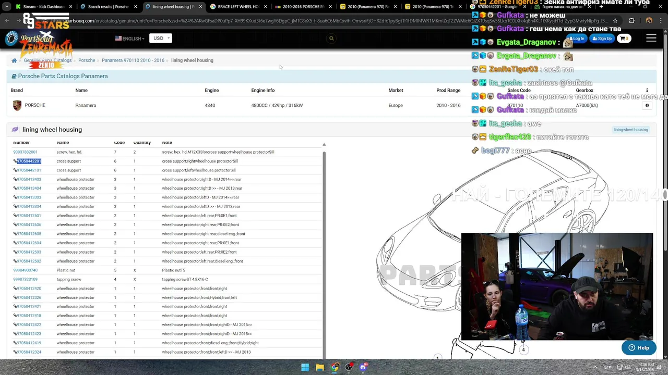Screen dimensions: 668x375
Task: Open part number 90037832001
Action: (25, 152)
